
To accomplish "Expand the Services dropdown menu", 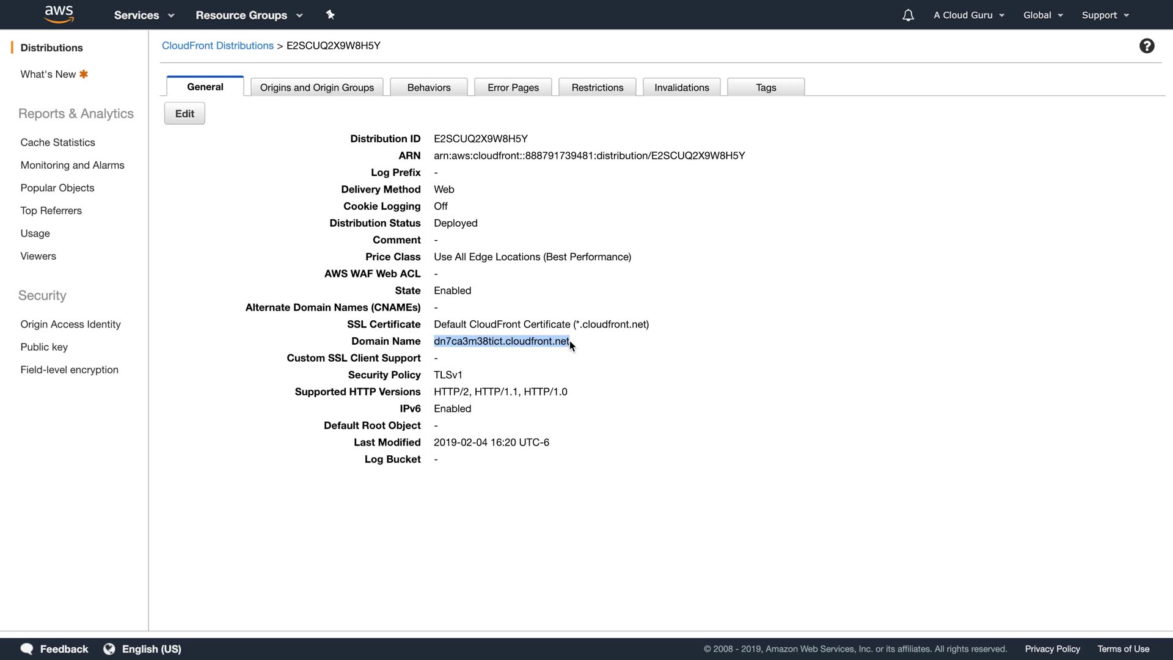I will click(144, 15).
